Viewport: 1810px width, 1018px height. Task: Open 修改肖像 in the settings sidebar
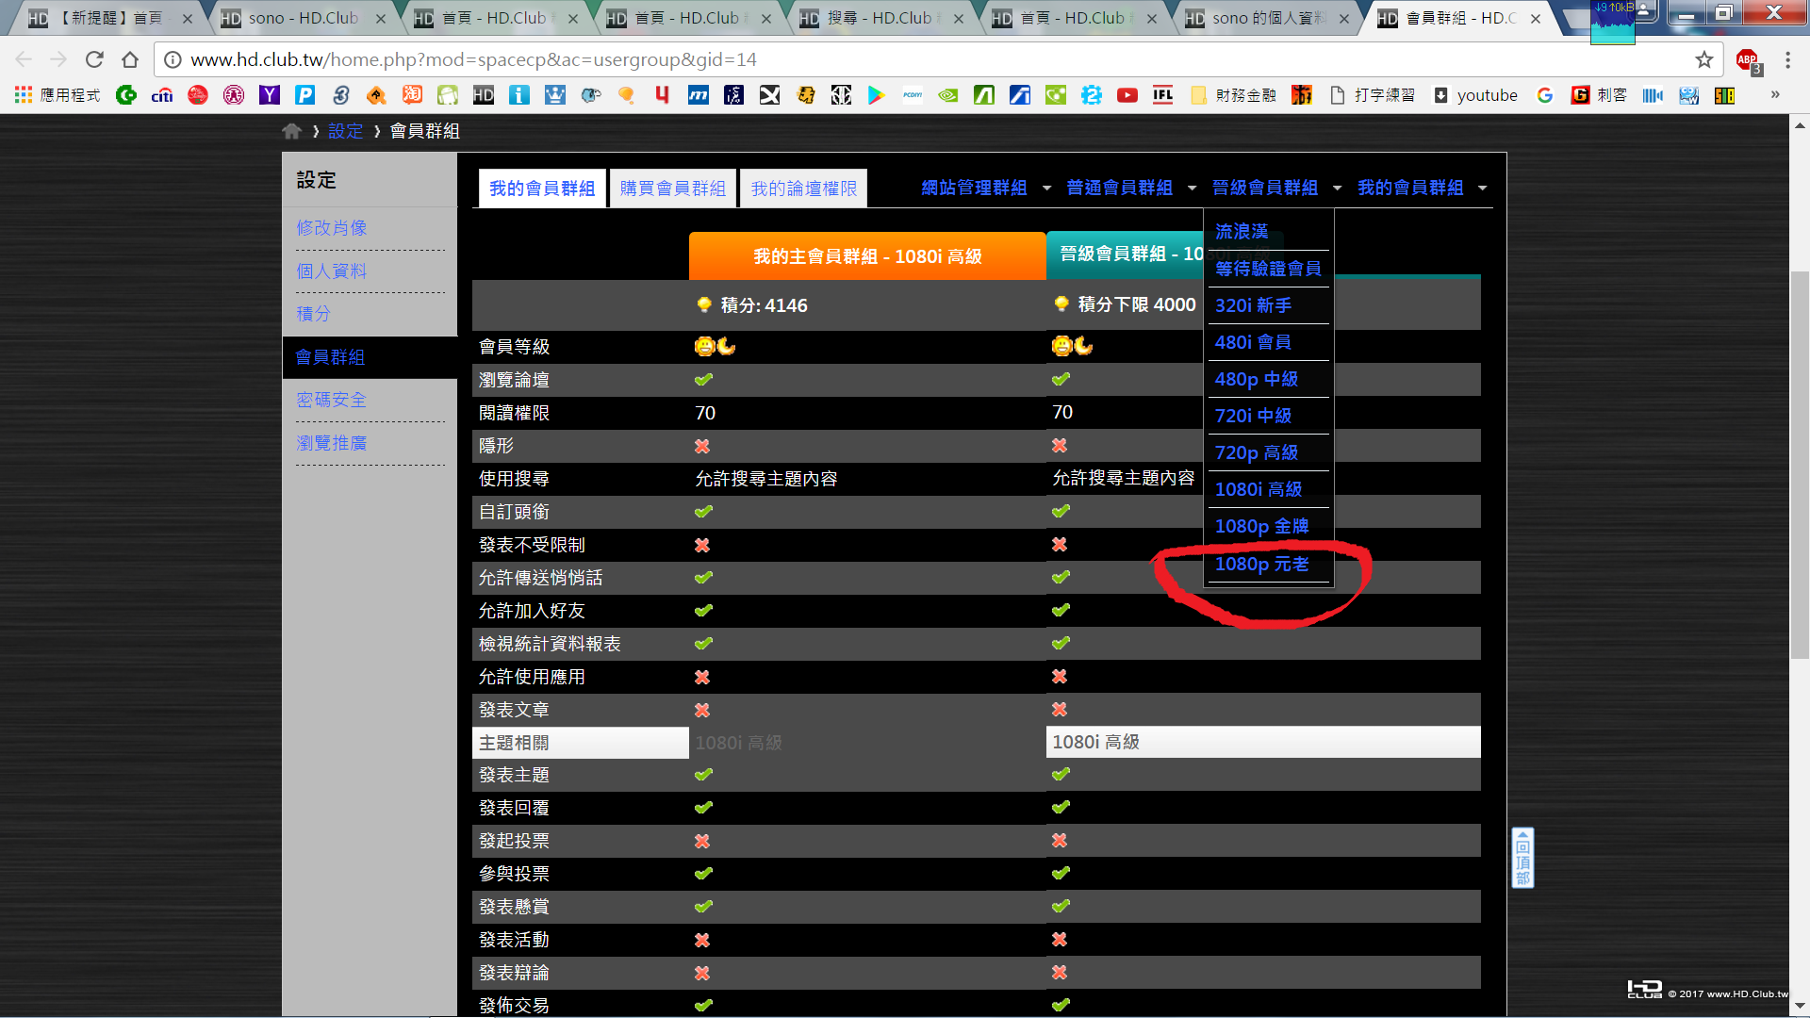(x=332, y=228)
